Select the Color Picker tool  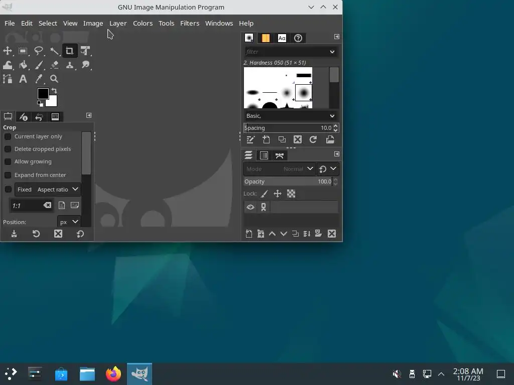tap(39, 79)
